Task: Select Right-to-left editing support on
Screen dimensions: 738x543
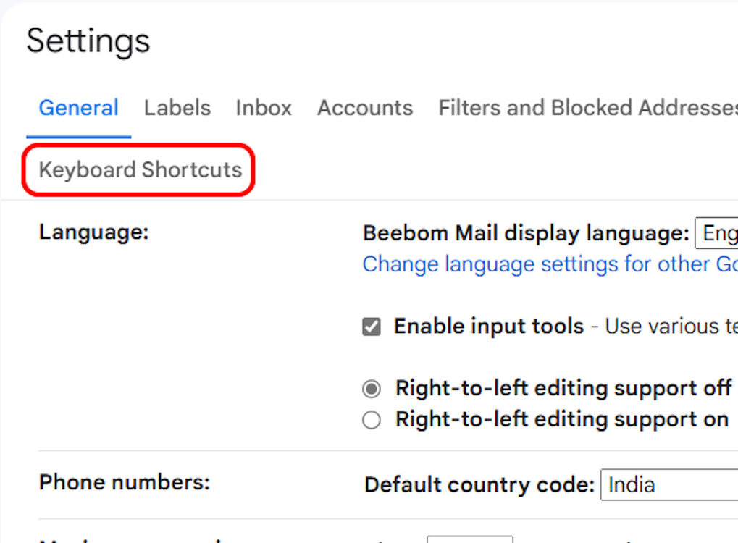Action: 371,419
